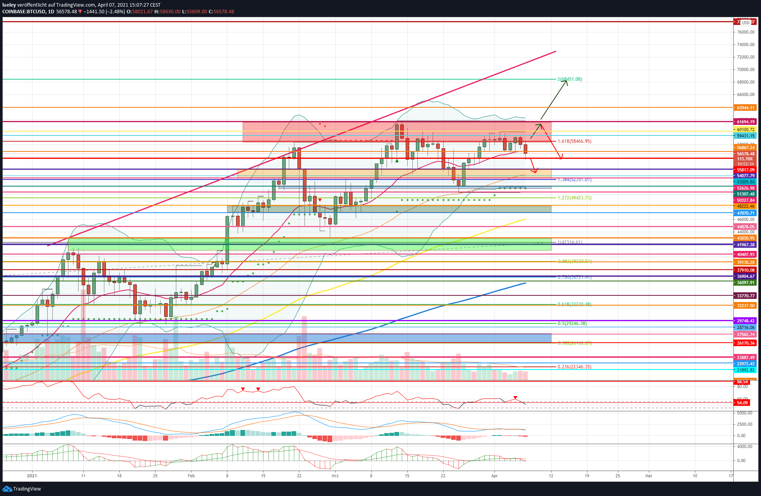Select the 29748.42 magenta price label
The height and width of the screenshot is (496, 761).
coord(745,321)
